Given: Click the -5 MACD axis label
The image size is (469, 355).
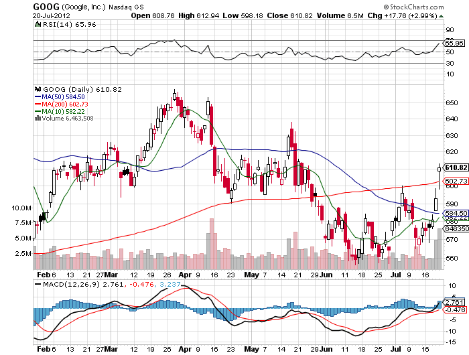Looking at the screenshot, I should tap(452, 319).
